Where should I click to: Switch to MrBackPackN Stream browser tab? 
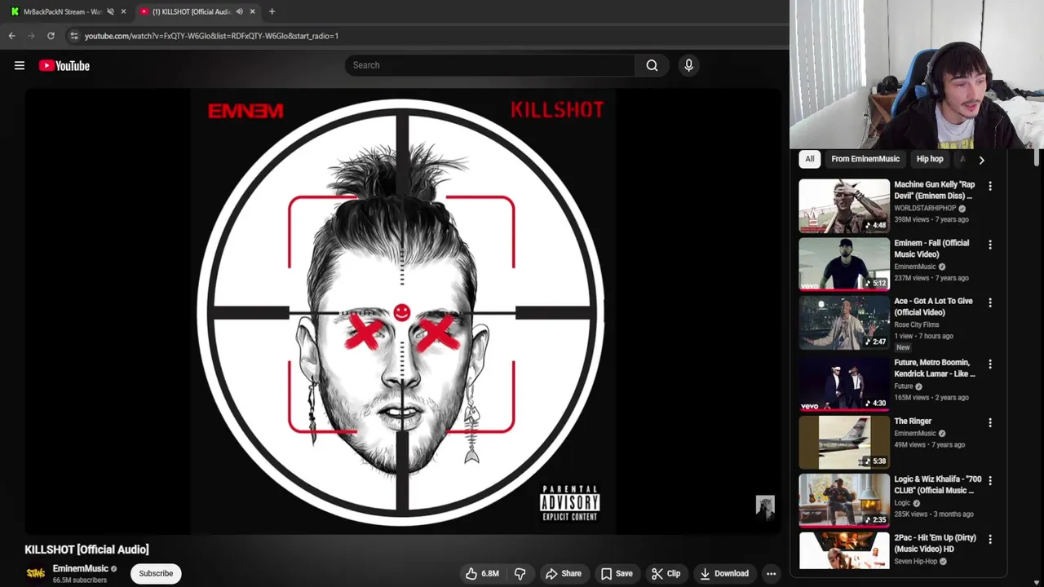(x=64, y=11)
